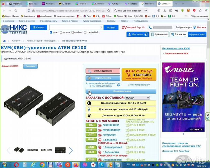
Task: Open Контакты menu item
Action: coord(111,21)
